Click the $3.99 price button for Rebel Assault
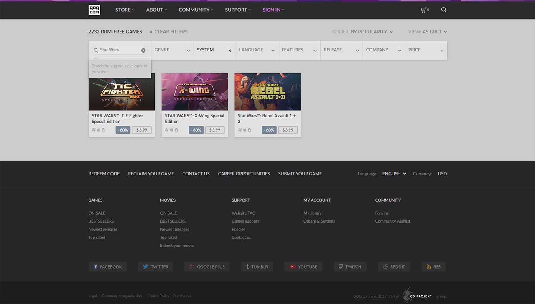The height and width of the screenshot is (304, 535). tap(288, 130)
